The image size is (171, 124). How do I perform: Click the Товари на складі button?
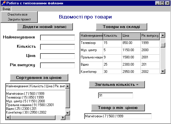121,27
